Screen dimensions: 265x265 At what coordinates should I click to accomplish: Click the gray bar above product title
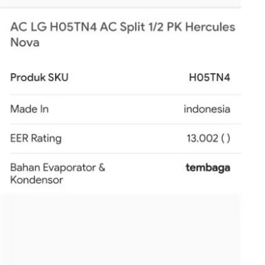tap(120, 4)
